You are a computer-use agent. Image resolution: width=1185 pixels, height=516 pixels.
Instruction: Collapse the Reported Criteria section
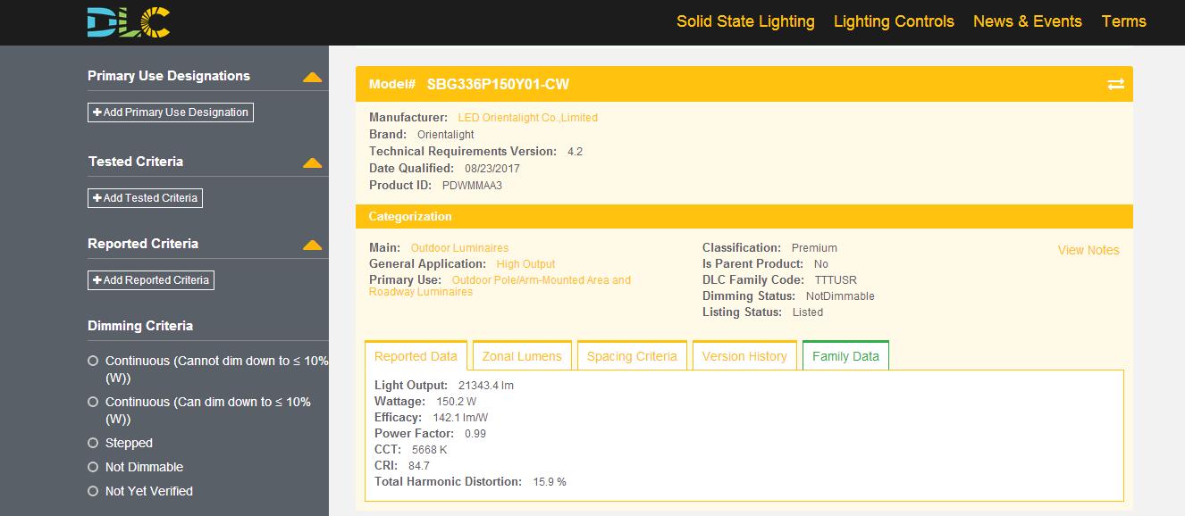tap(312, 245)
